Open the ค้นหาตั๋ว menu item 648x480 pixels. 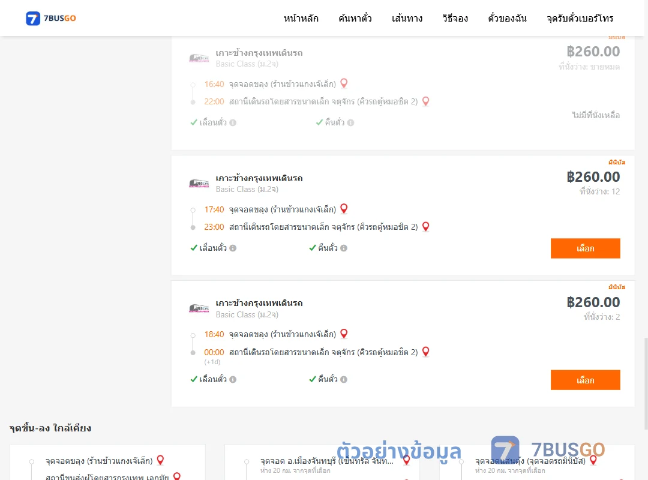coord(355,18)
